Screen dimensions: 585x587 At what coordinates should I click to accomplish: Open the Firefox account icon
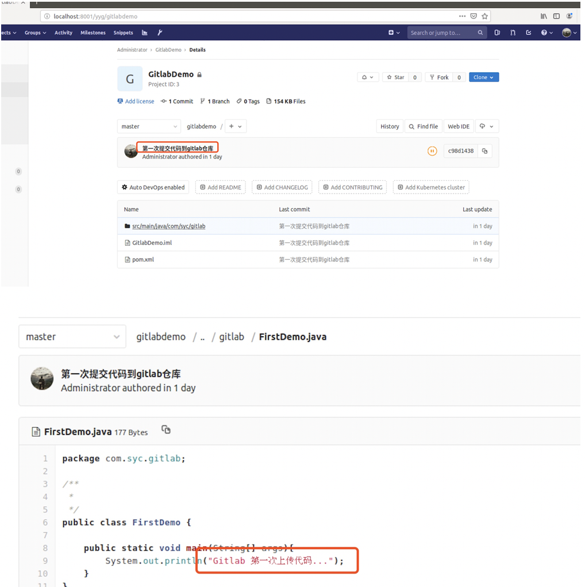[x=569, y=16]
